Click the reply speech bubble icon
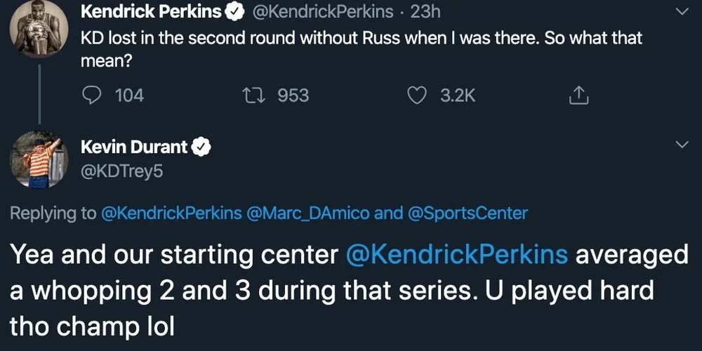The width and height of the screenshot is (702, 351). 91,95
